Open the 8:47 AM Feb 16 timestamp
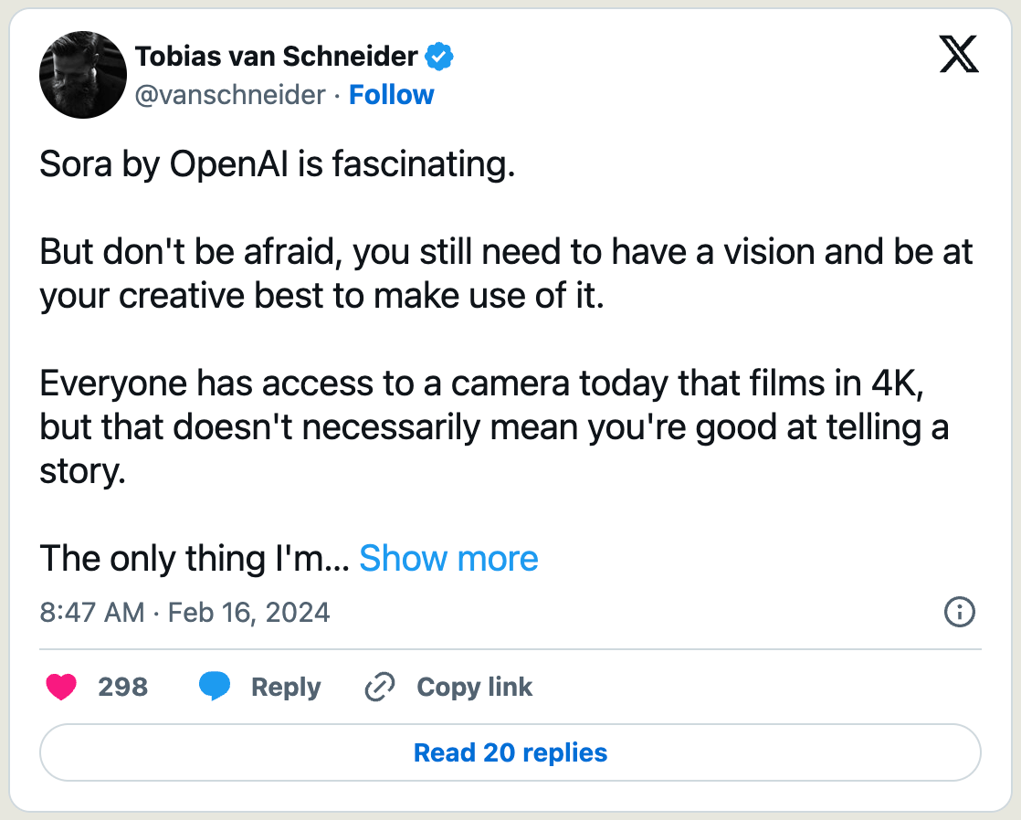 (x=184, y=612)
